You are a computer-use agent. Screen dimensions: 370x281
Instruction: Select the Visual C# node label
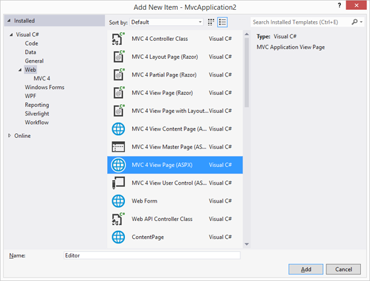(27, 34)
